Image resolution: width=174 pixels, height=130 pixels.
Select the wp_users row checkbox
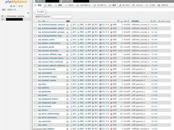click(35, 125)
